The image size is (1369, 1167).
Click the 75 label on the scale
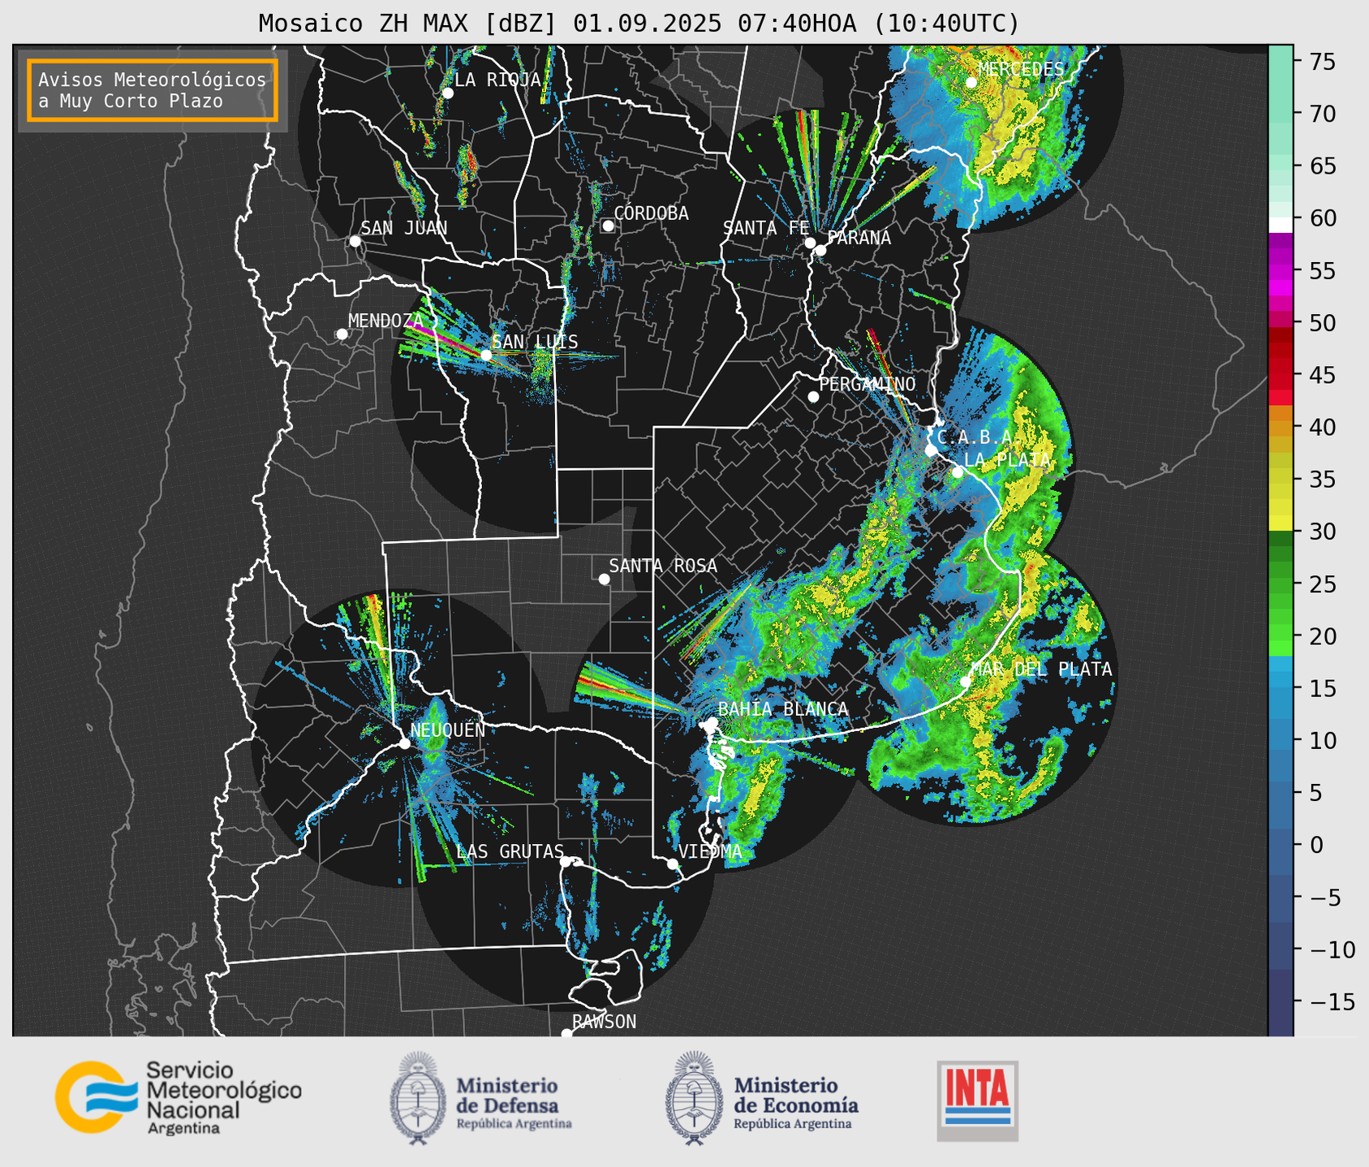click(1324, 62)
